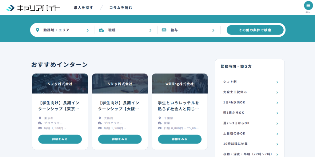
Task: Open the Willing株式会社 card banner image
Action: pyautogui.click(x=180, y=83)
